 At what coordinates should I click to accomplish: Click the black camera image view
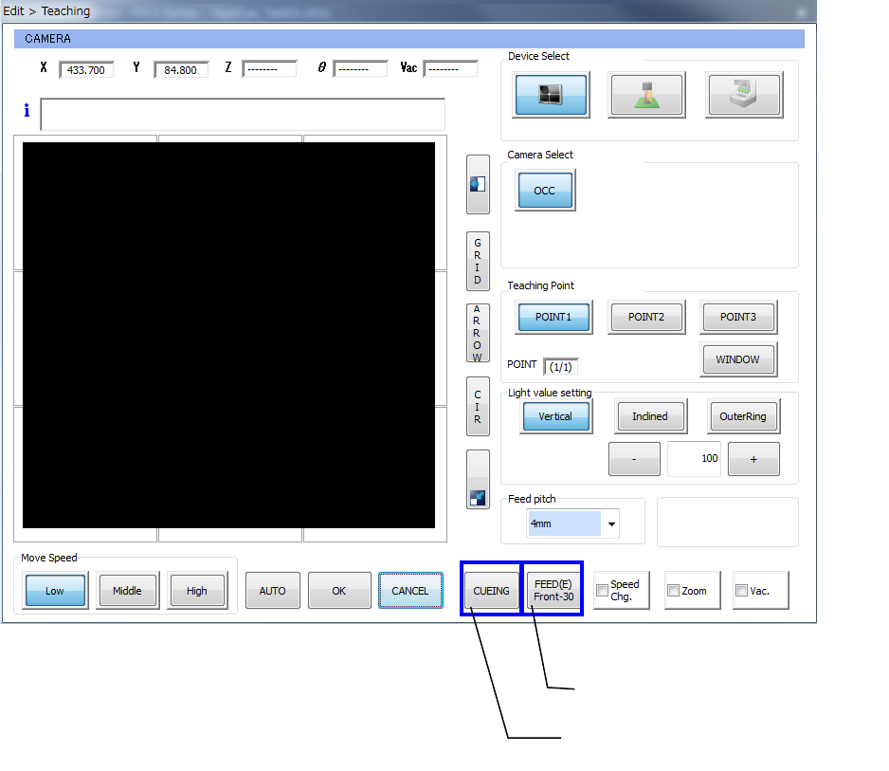[x=228, y=335]
